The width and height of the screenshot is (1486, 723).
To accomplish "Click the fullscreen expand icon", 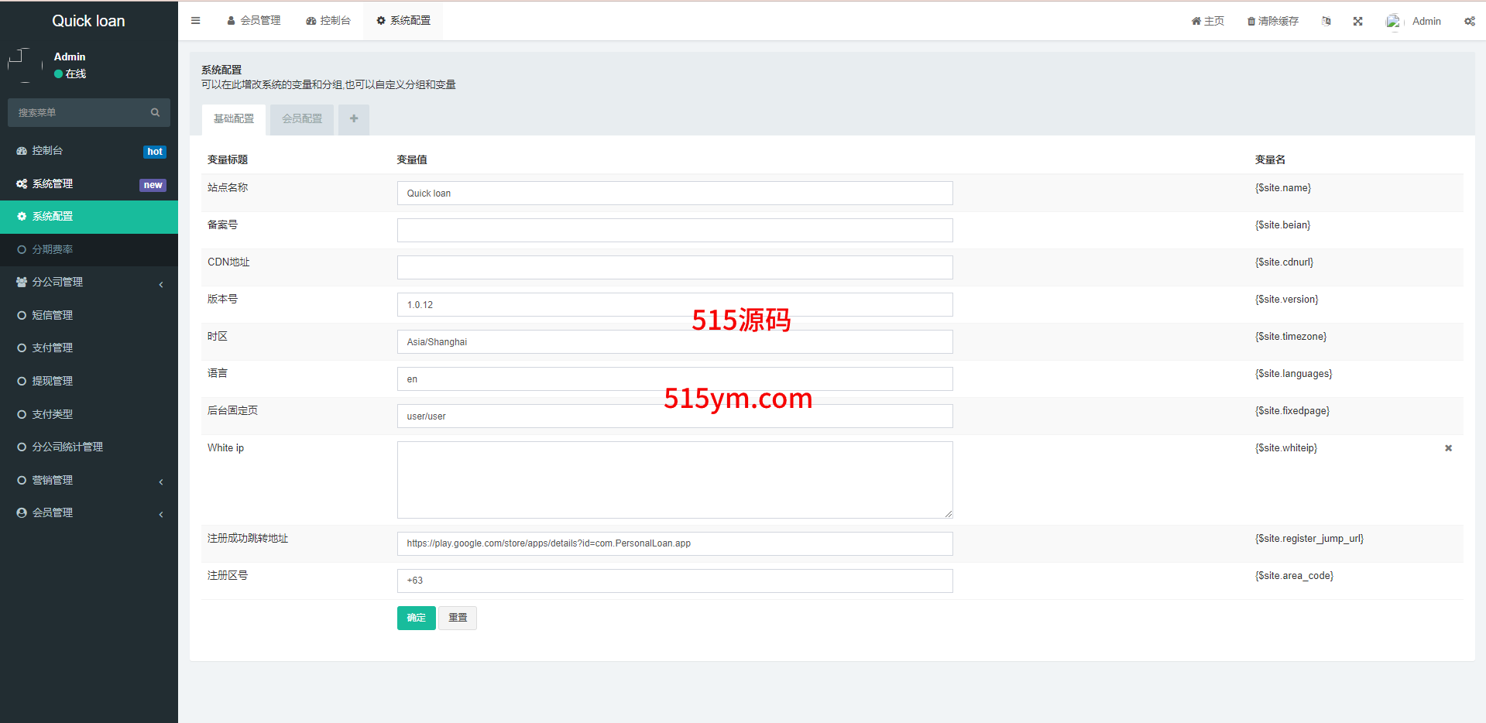I will [1357, 22].
